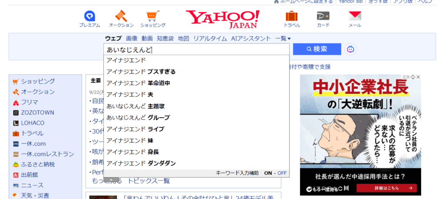Click the Auction hammer icon
445x199 pixels.
[121, 17]
